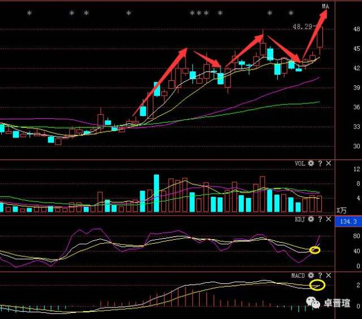The width and height of the screenshot is (362, 319).
Task: Click the 30 price axis value
Action: point(356,146)
